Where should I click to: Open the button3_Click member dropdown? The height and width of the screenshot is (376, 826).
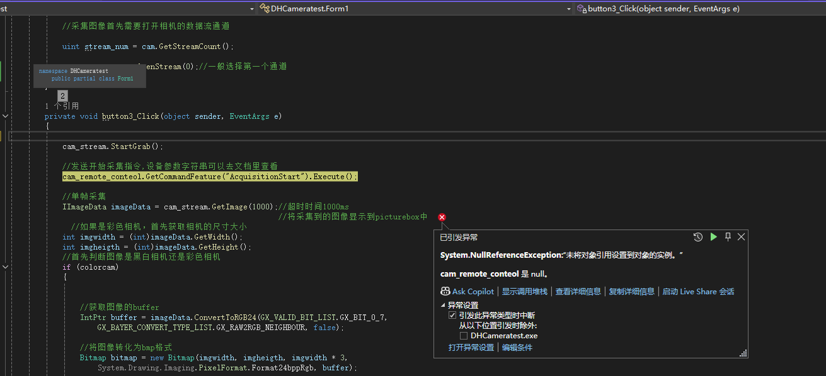(x=701, y=8)
